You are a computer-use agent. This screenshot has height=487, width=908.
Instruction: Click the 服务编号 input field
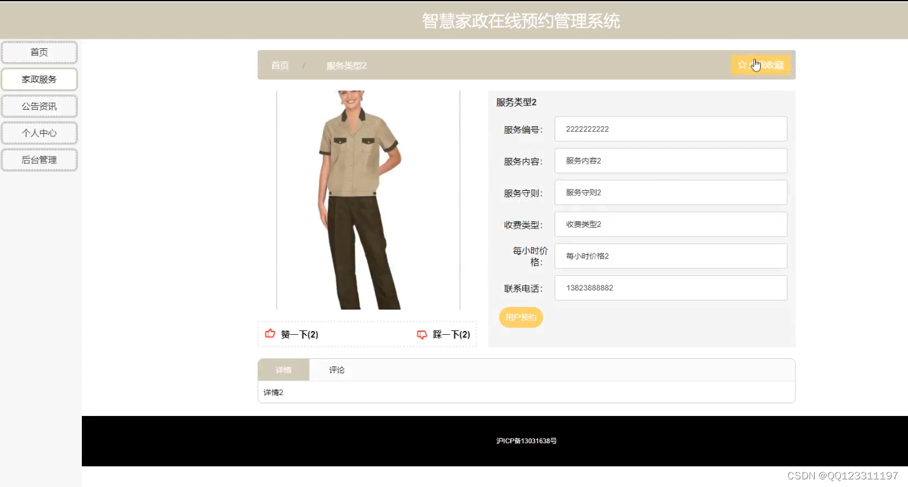670,129
